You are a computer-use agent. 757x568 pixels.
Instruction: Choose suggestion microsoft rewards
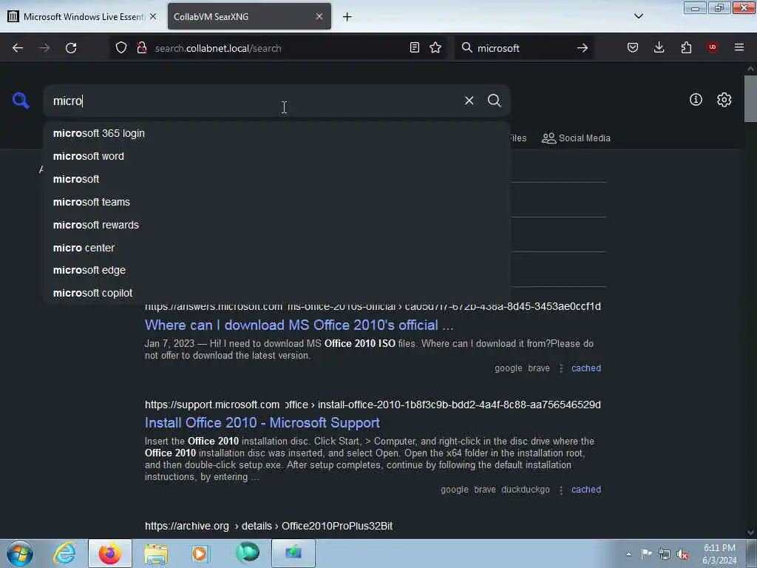(x=276, y=225)
